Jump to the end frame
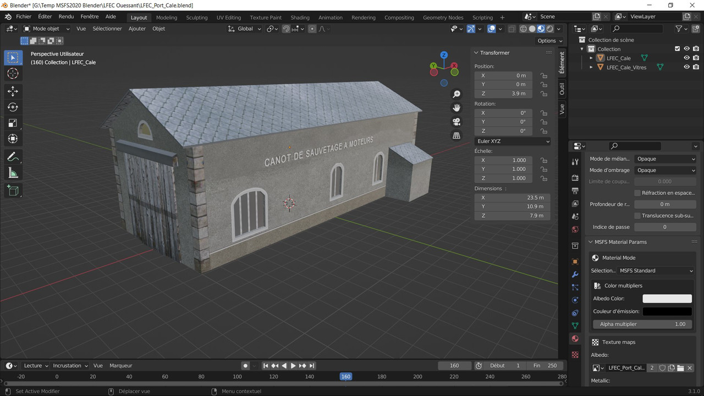 pos(312,366)
